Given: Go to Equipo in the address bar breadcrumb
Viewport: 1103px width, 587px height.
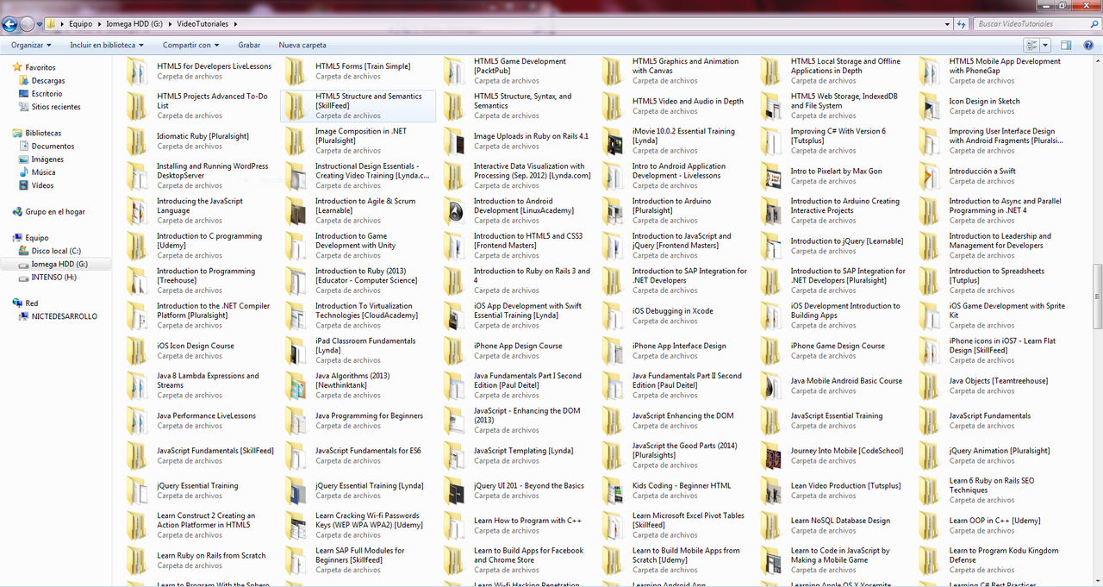Looking at the screenshot, I should pyautogui.click(x=81, y=24).
